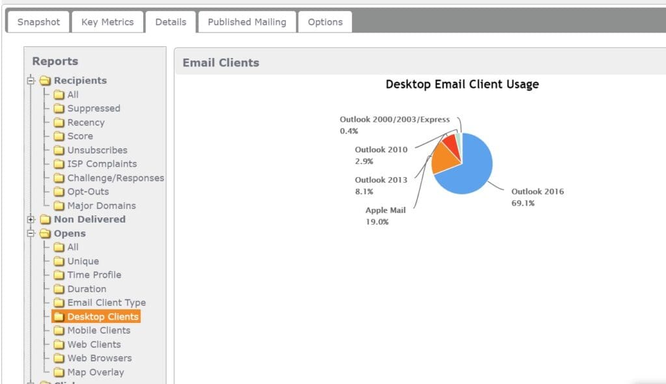
Task: Go to the Published Mailing tab
Action: pyautogui.click(x=246, y=22)
